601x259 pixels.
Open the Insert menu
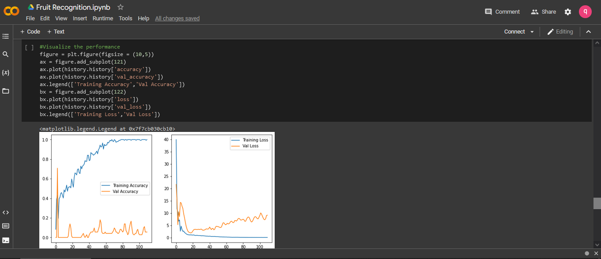tap(80, 19)
